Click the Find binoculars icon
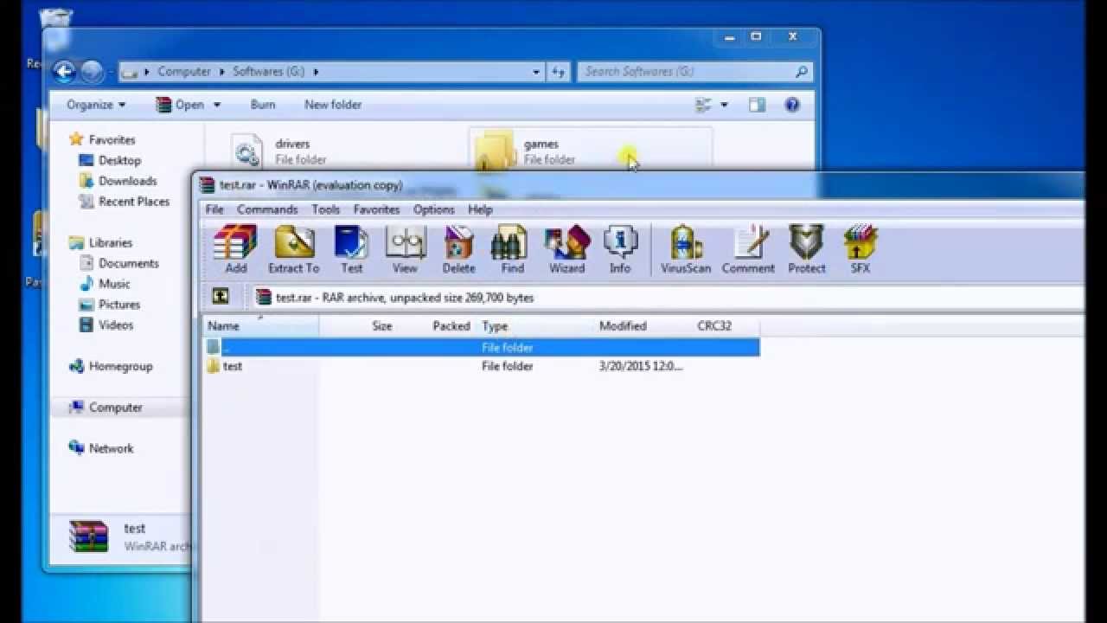Image resolution: width=1107 pixels, height=623 pixels. click(512, 249)
